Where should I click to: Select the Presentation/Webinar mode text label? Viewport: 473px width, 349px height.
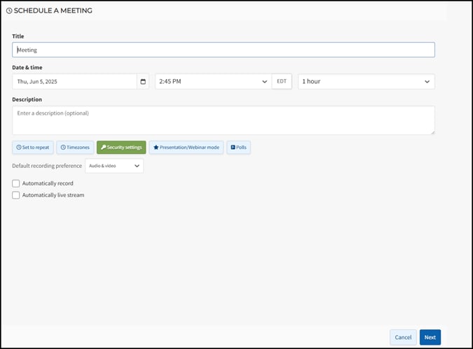(190, 148)
